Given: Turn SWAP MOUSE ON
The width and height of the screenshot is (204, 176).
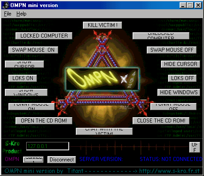Looking at the screenshot, I should 33,50.
